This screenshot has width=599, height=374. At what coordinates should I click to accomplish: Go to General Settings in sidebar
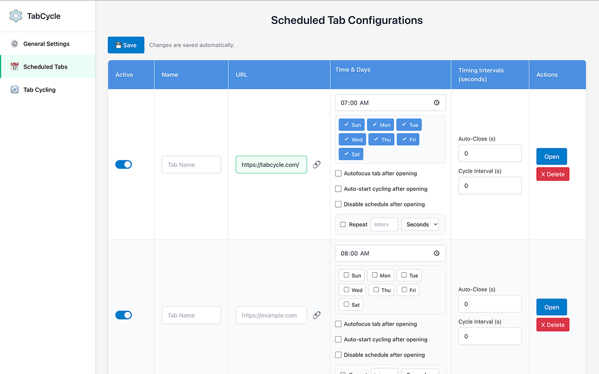[x=46, y=44]
